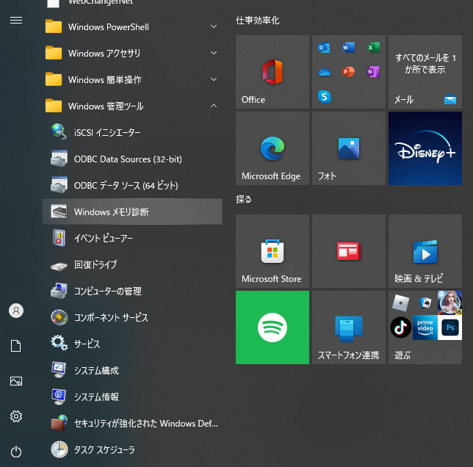Click the 探る group heading

pyautogui.click(x=243, y=199)
